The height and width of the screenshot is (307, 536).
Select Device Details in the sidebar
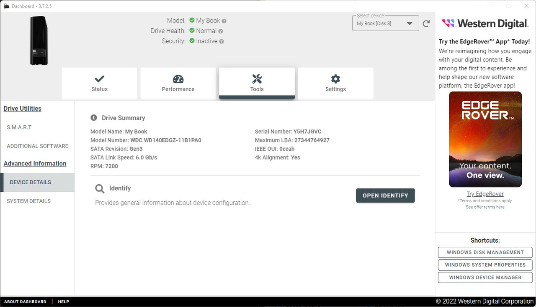[x=37, y=182]
